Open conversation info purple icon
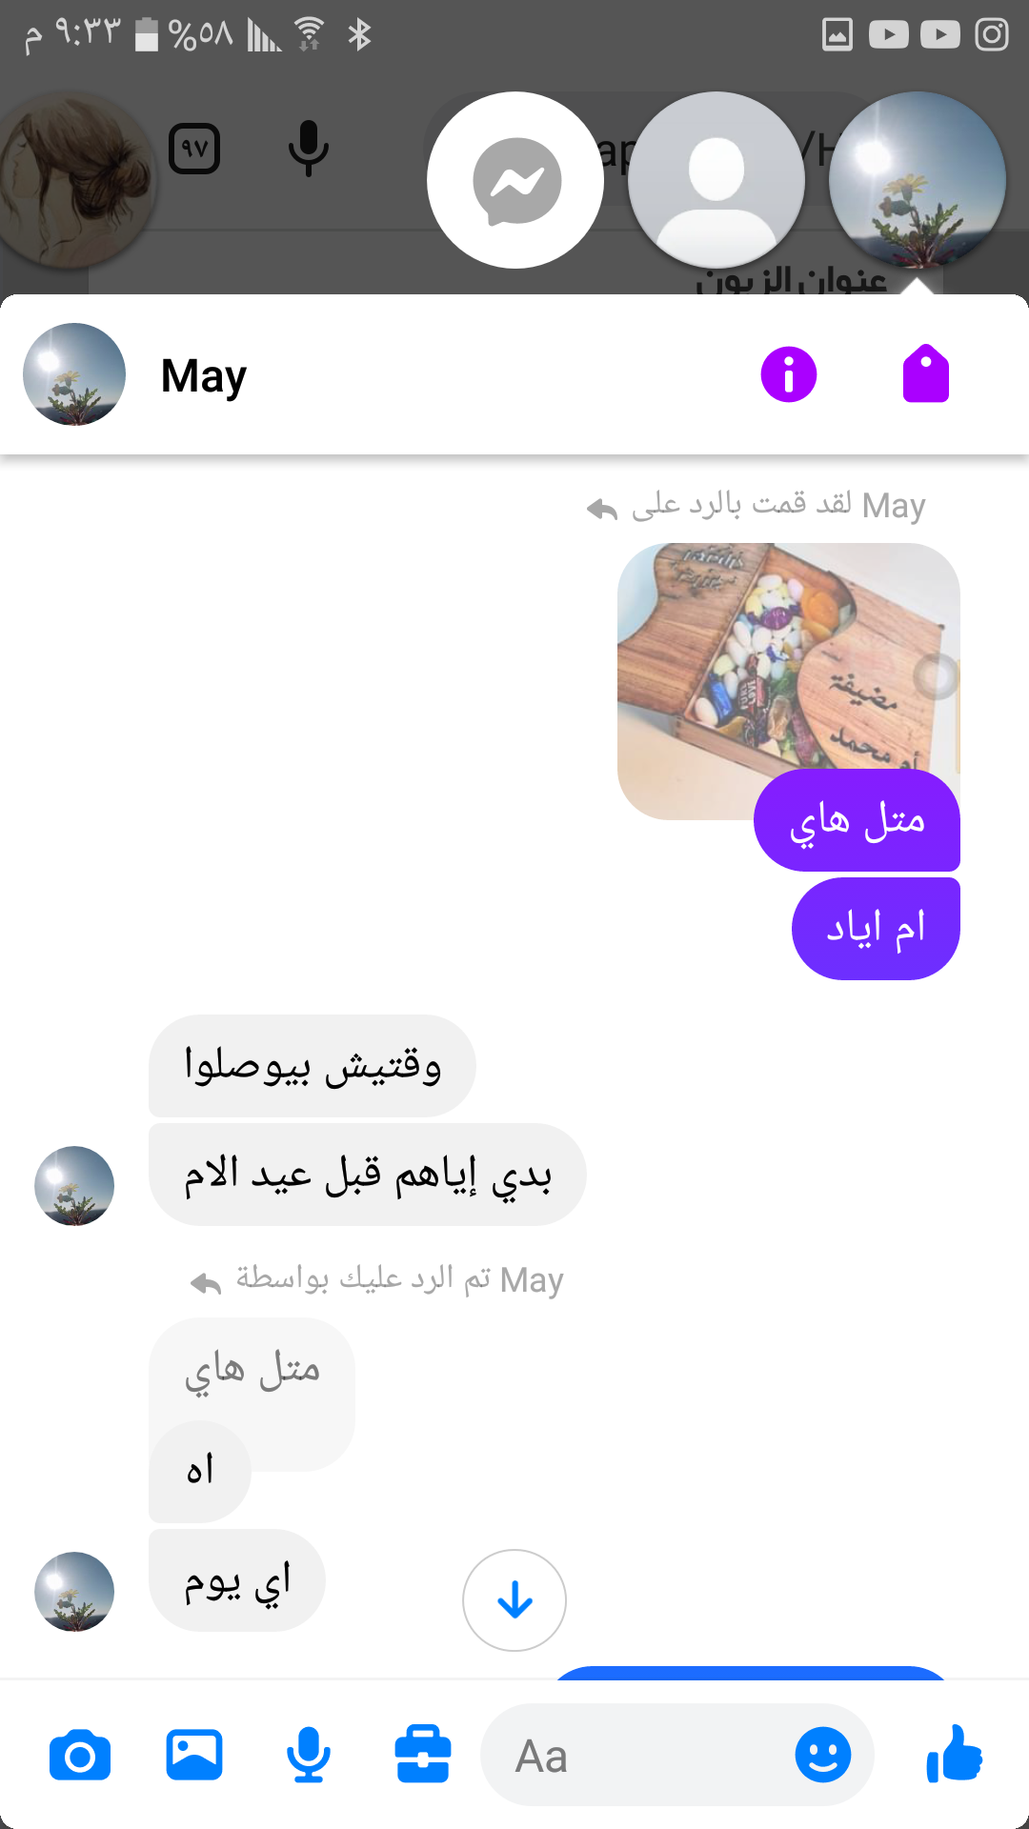 point(789,374)
